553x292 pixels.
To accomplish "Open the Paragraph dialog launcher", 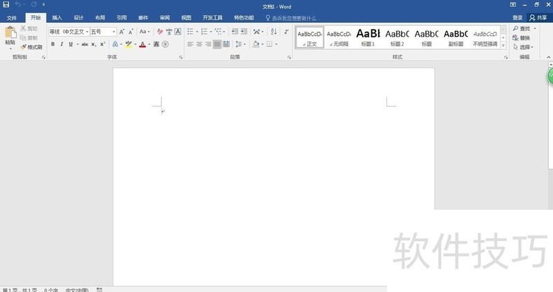I will [x=289, y=57].
